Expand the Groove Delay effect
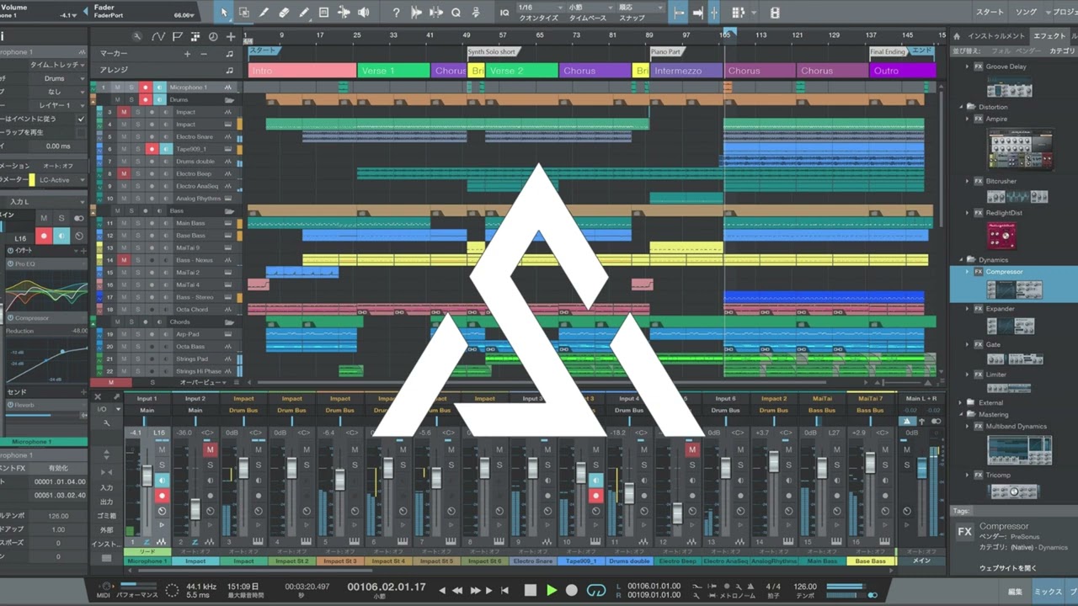This screenshot has width=1078, height=606. (968, 66)
